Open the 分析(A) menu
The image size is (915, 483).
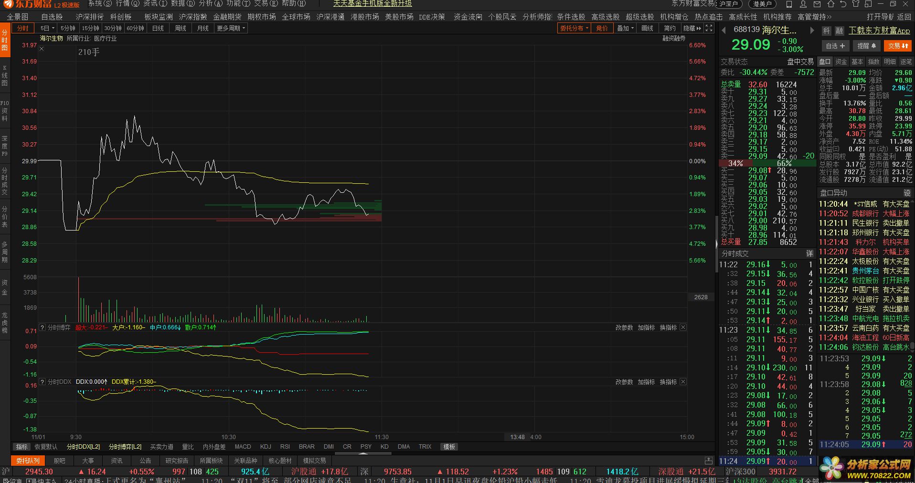coord(211,4)
